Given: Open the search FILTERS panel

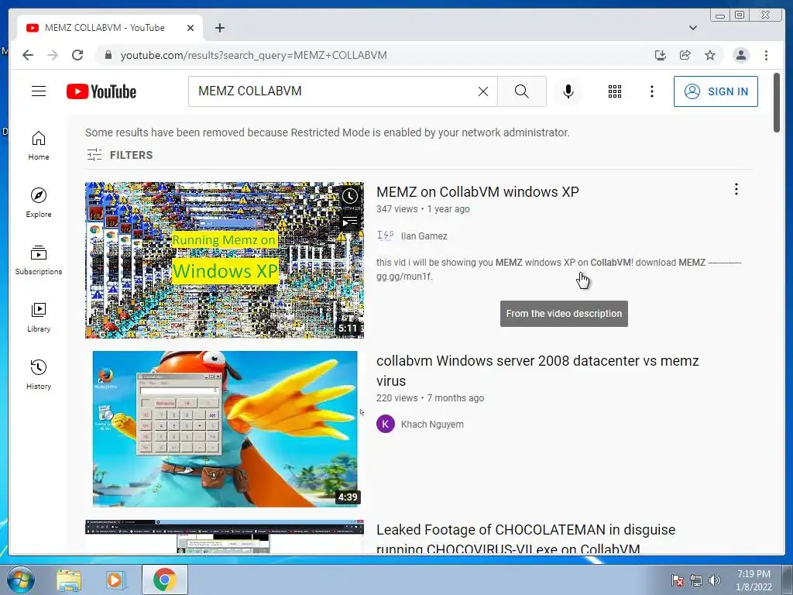Looking at the screenshot, I should point(119,155).
